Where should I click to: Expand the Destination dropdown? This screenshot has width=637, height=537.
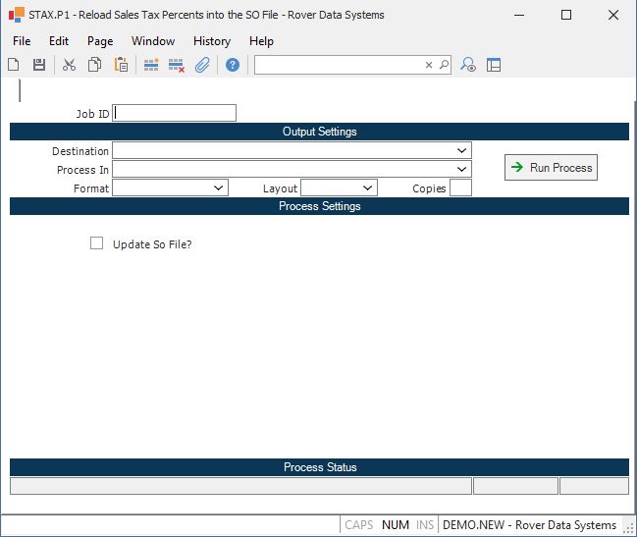coord(461,151)
